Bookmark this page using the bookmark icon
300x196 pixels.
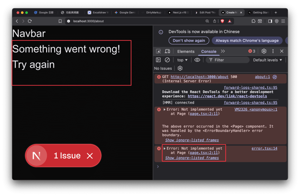60,21
